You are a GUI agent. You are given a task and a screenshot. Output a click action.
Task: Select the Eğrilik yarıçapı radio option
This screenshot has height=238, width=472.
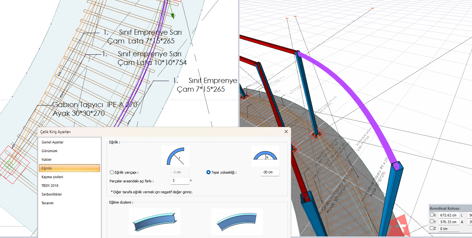[x=112, y=172]
